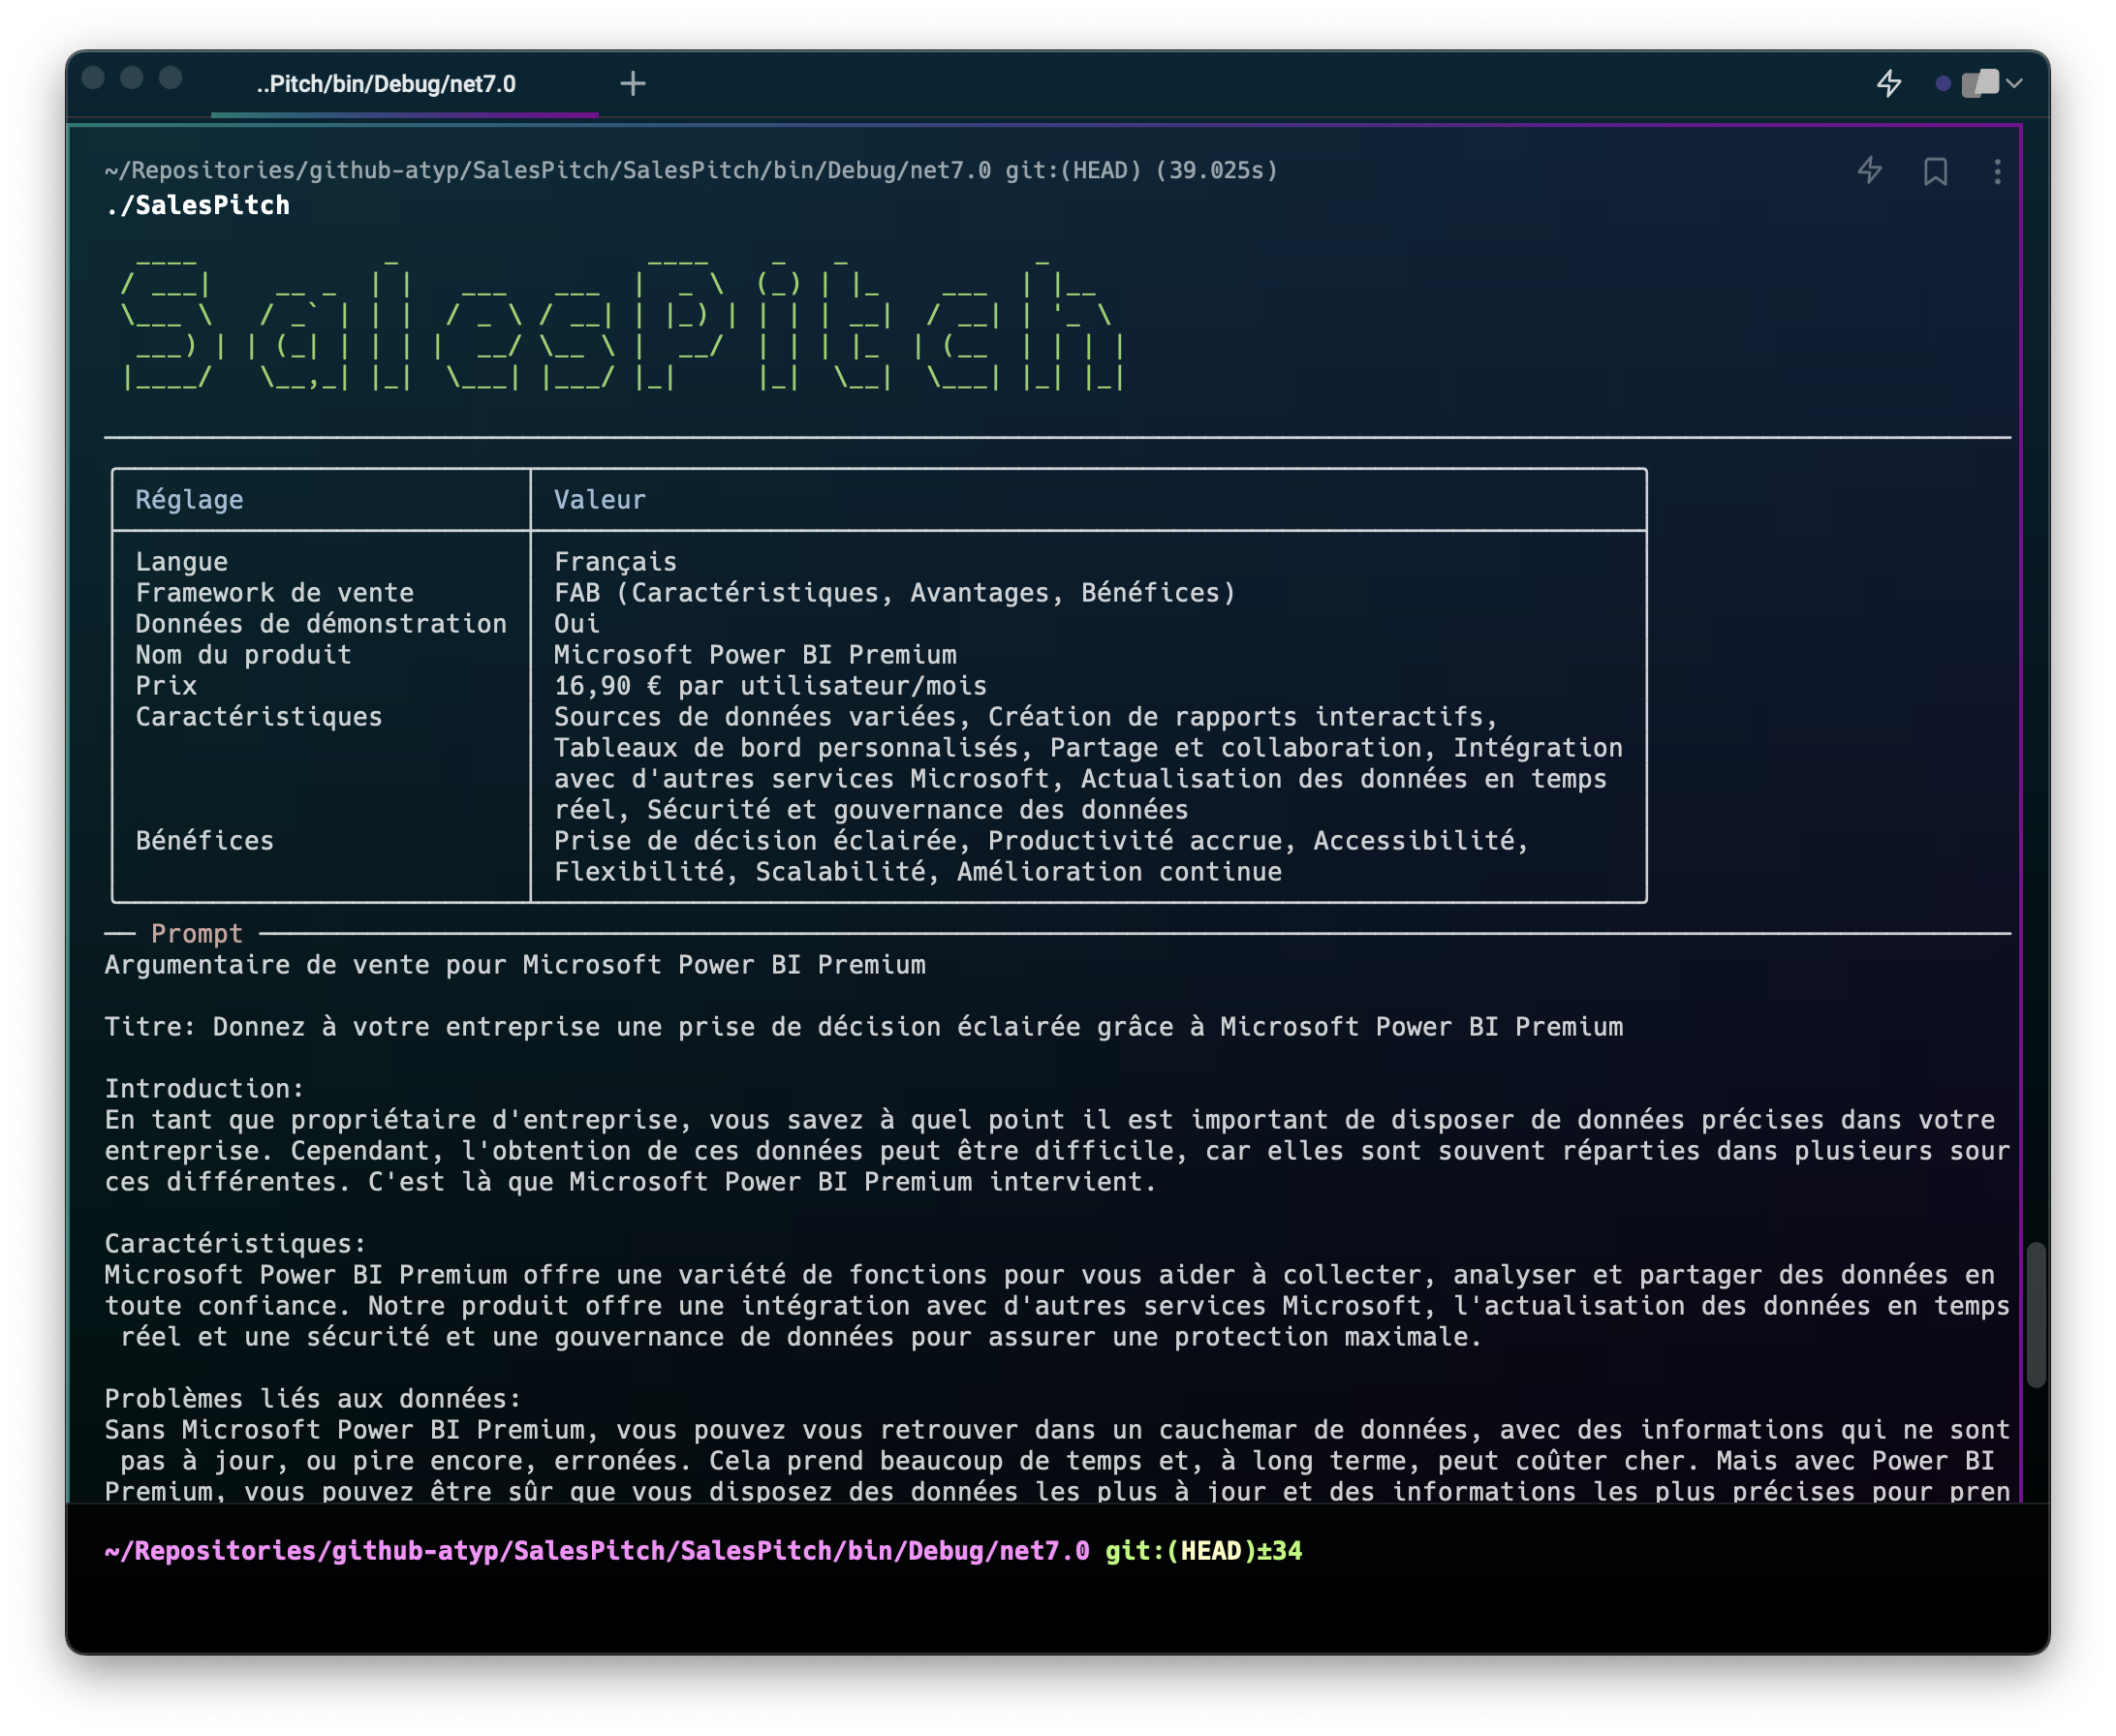Bookmark the SalesPitch command block
This screenshot has height=1736, width=2116.
1935,171
